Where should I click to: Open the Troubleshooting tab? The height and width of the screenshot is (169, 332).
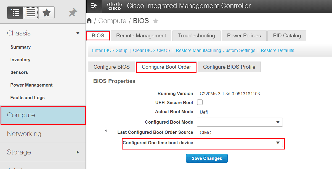pos(196,36)
